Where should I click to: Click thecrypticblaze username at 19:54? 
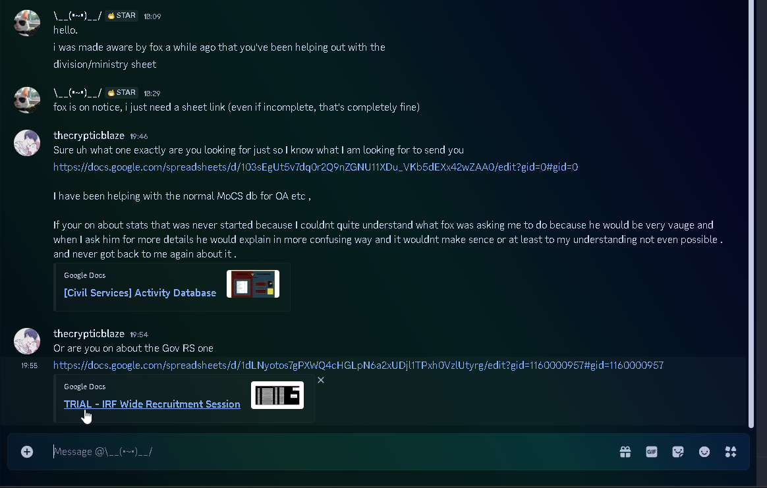coord(89,334)
